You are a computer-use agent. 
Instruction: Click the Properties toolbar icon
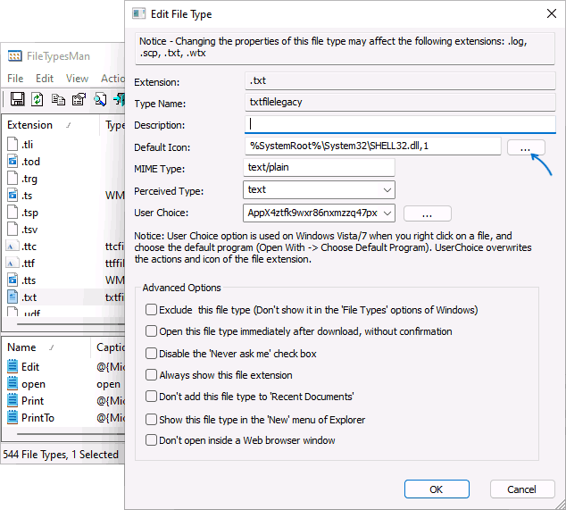click(x=79, y=99)
